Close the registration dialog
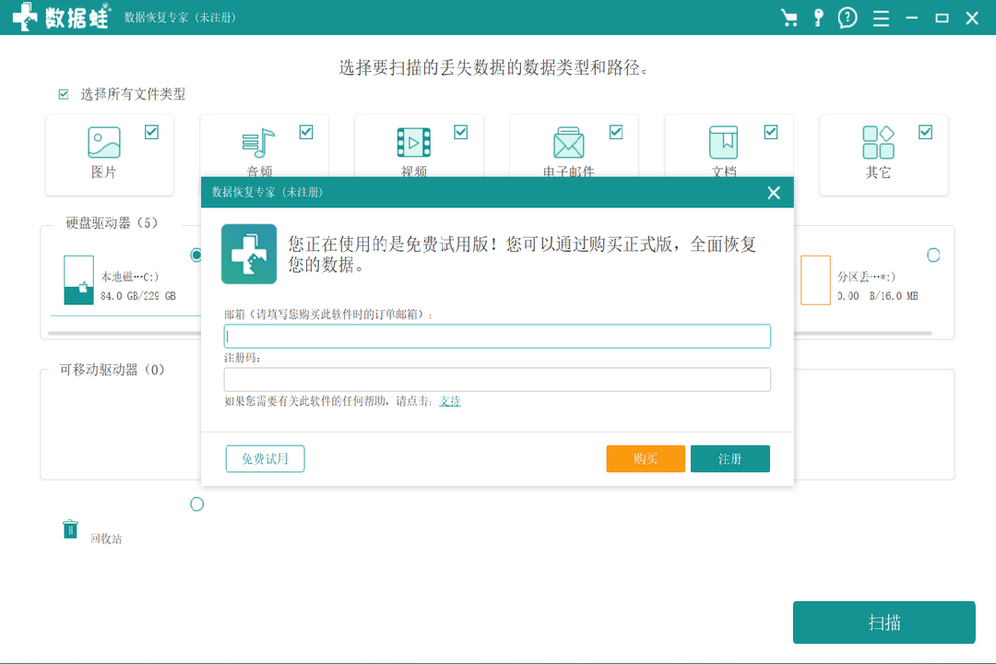 (774, 193)
